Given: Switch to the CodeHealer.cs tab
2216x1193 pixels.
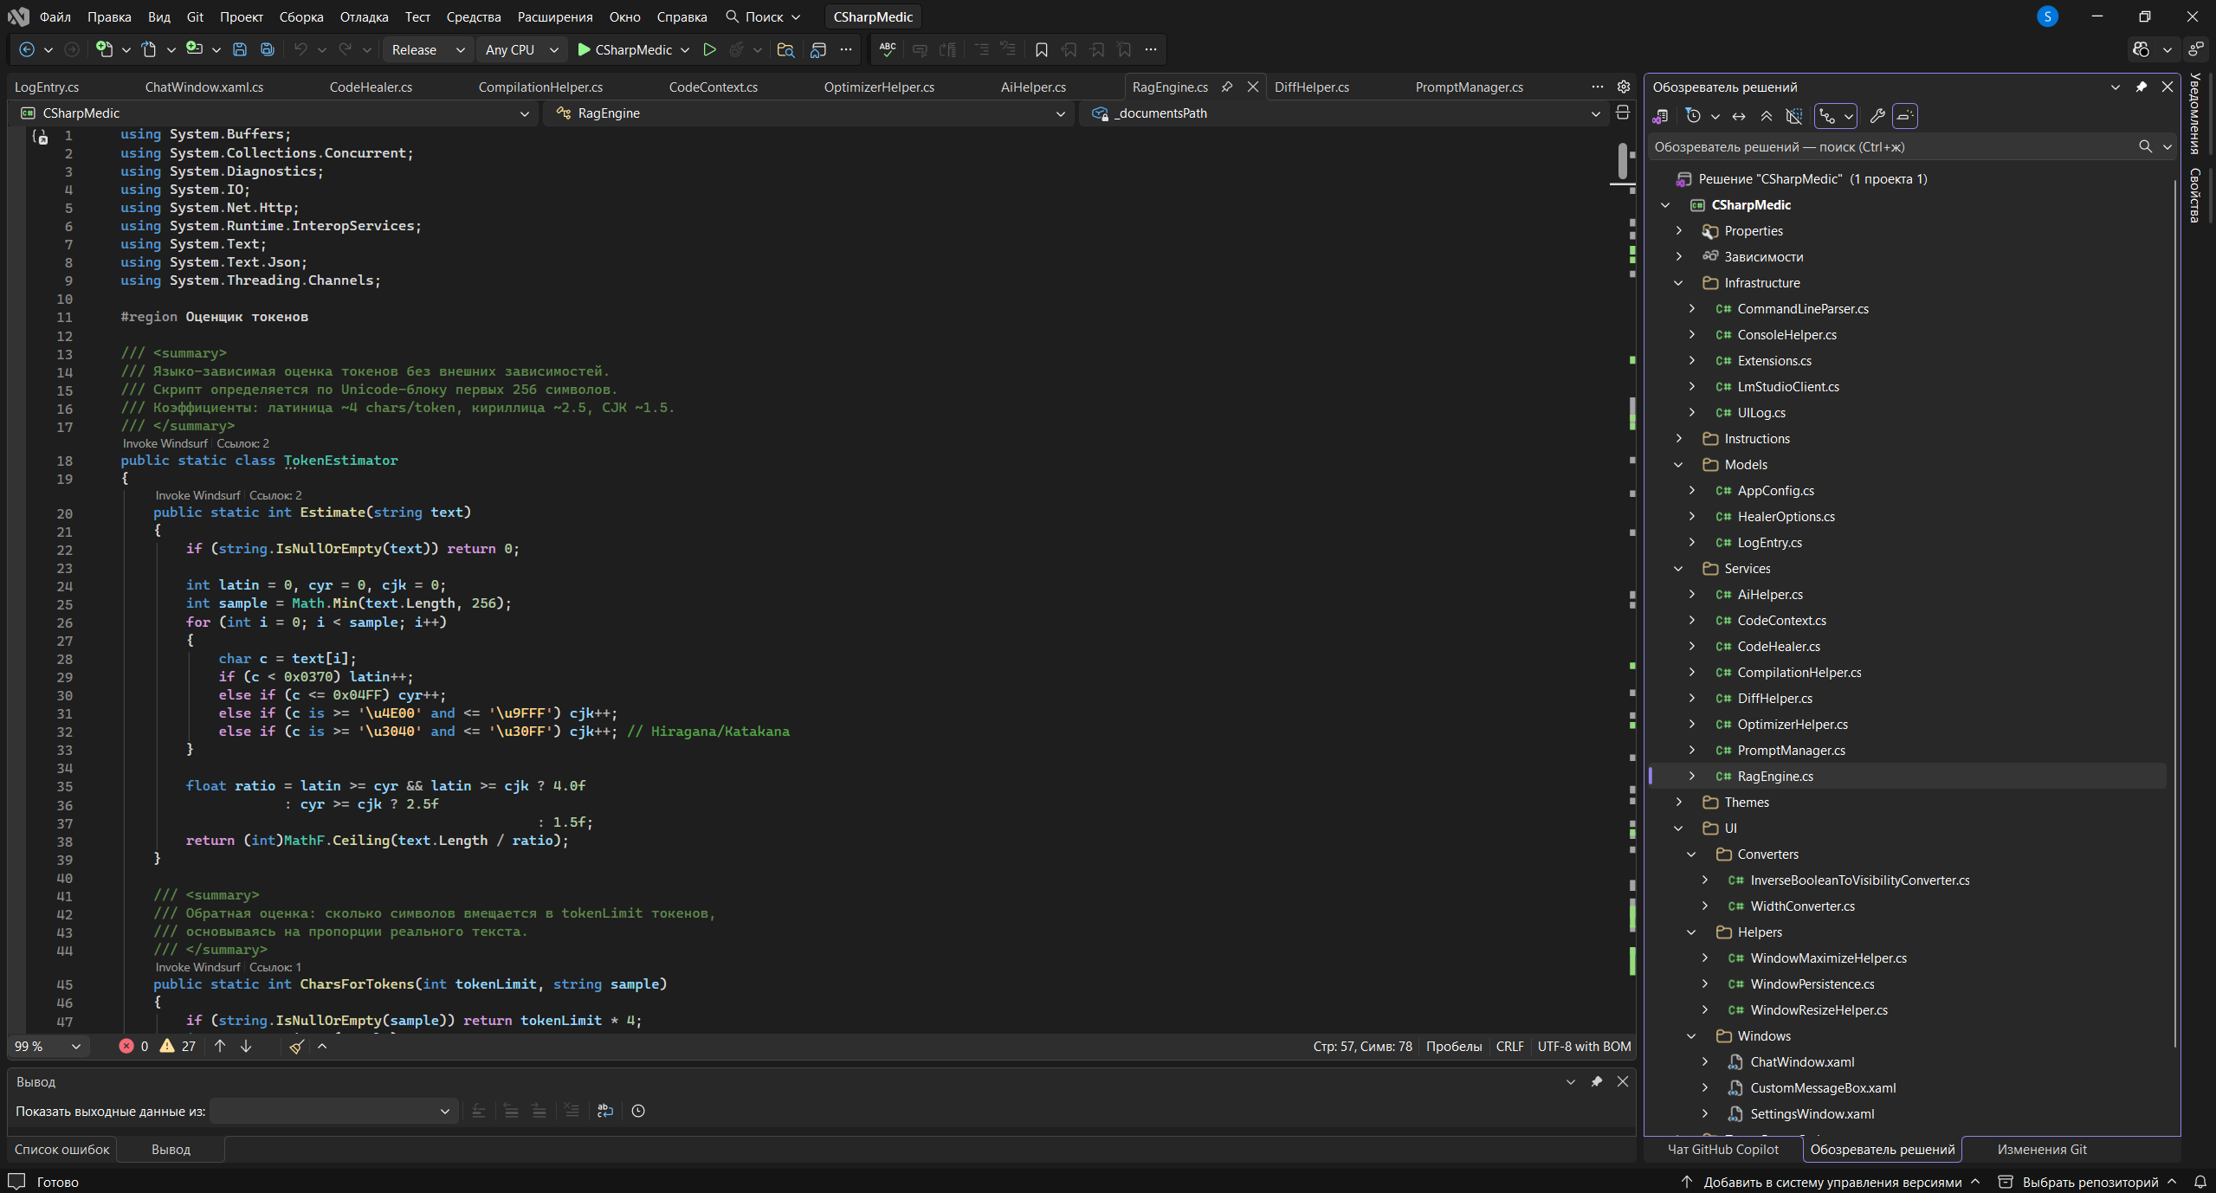Looking at the screenshot, I should coord(371,87).
